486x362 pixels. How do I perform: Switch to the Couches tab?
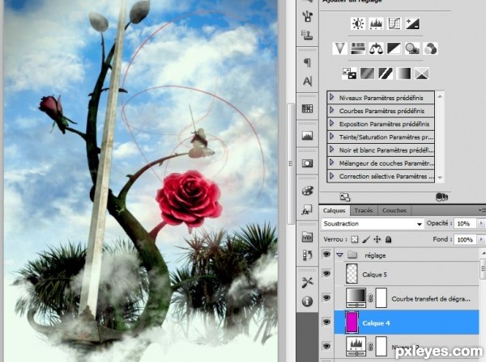[394, 211]
